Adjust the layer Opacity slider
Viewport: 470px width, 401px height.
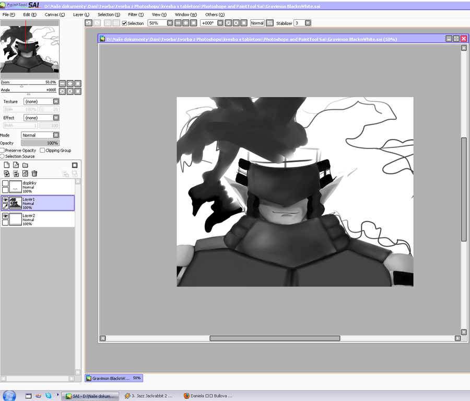click(x=40, y=143)
